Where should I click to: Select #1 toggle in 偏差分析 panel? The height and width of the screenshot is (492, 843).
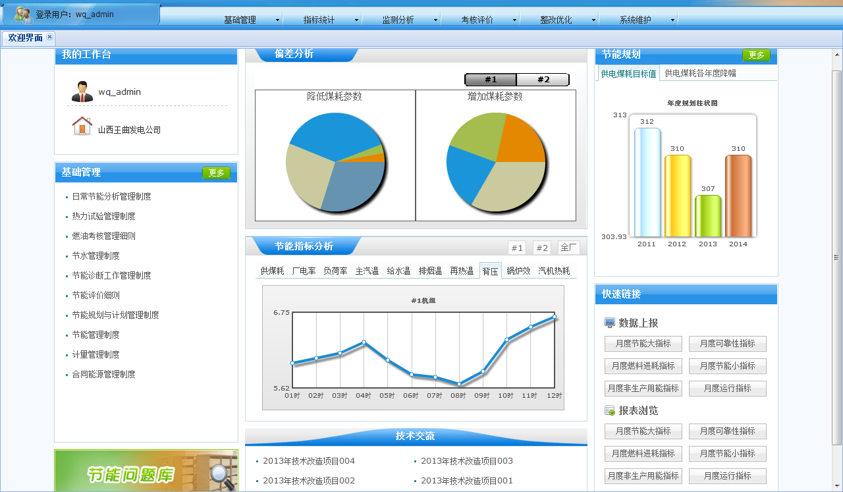click(491, 80)
